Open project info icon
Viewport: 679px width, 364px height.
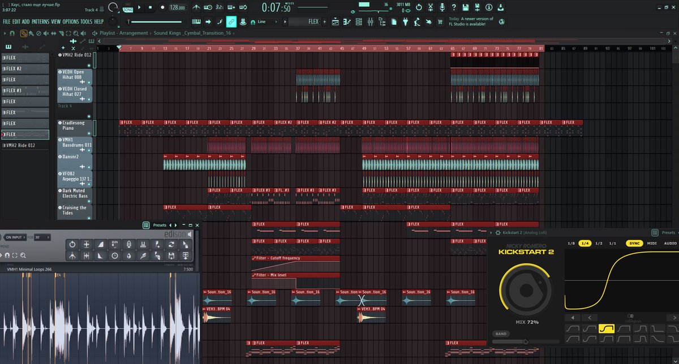[488, 7]
